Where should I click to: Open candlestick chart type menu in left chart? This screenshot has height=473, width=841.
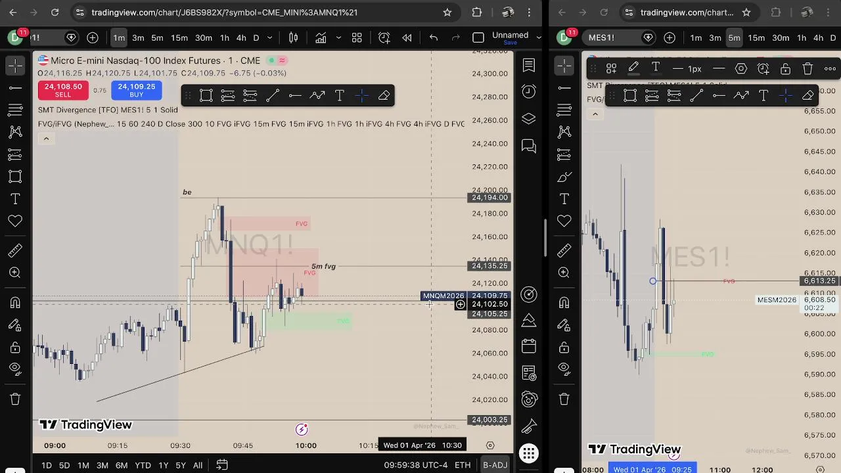click(293, 38)
